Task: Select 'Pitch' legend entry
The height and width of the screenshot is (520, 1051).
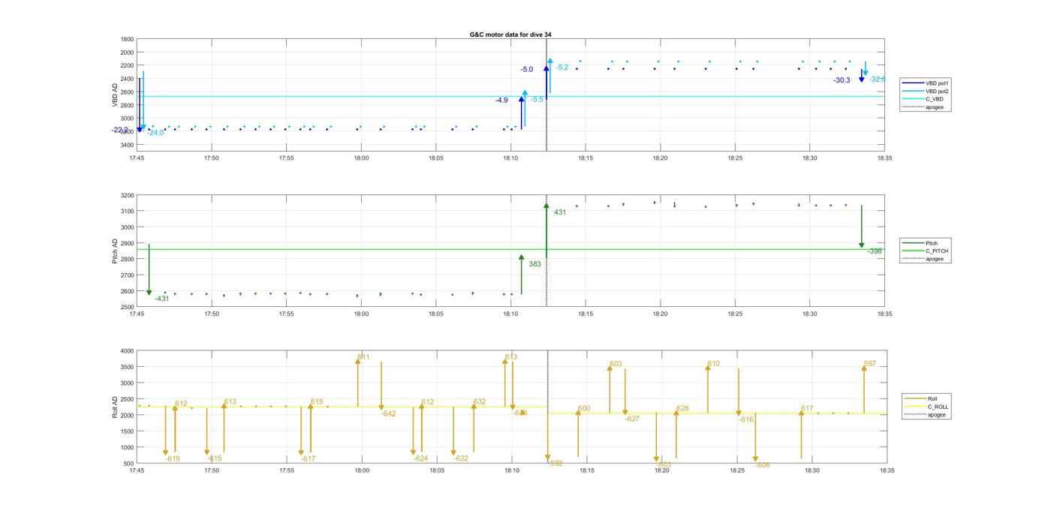Action: (x=932, y=243)
